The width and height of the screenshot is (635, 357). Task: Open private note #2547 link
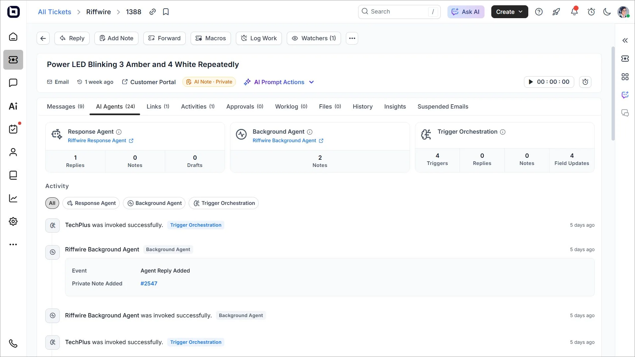pyautogui.click(x=149, y=283)
